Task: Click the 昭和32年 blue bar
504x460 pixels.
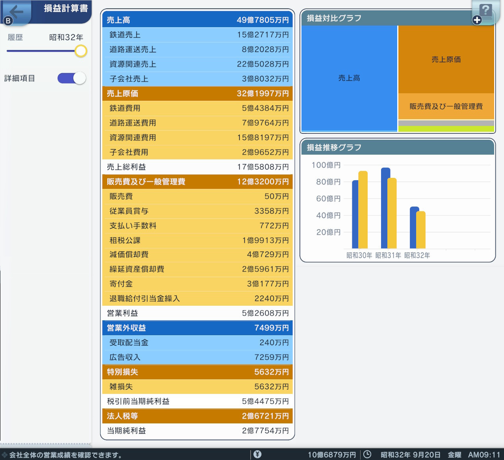Action: (x=413, y=227)
